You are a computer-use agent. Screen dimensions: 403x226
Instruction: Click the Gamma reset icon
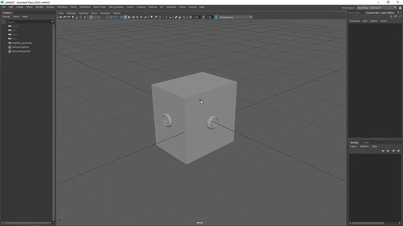pos(203,18)
